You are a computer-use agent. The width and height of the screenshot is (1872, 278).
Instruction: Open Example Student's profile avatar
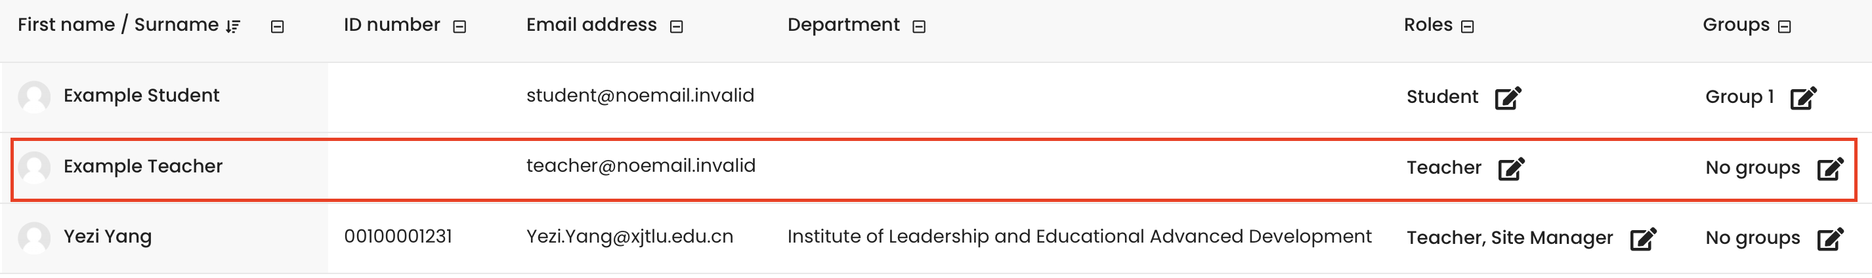(34, 96)
